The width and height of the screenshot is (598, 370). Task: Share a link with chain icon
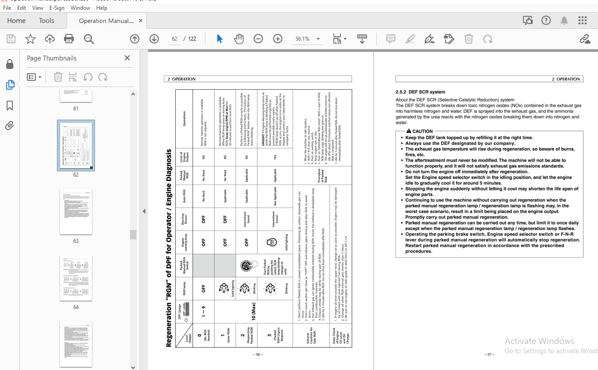click(x=585, y=39)
